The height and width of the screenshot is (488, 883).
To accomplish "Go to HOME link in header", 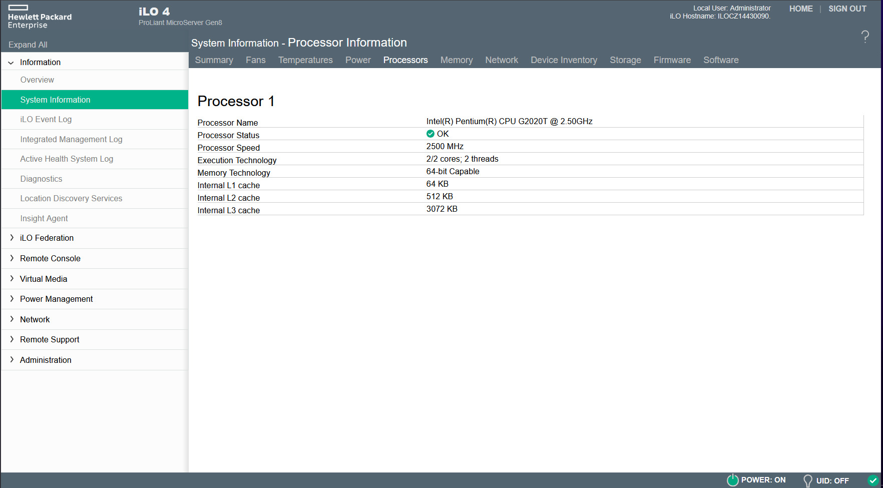I will pos(801,9).
